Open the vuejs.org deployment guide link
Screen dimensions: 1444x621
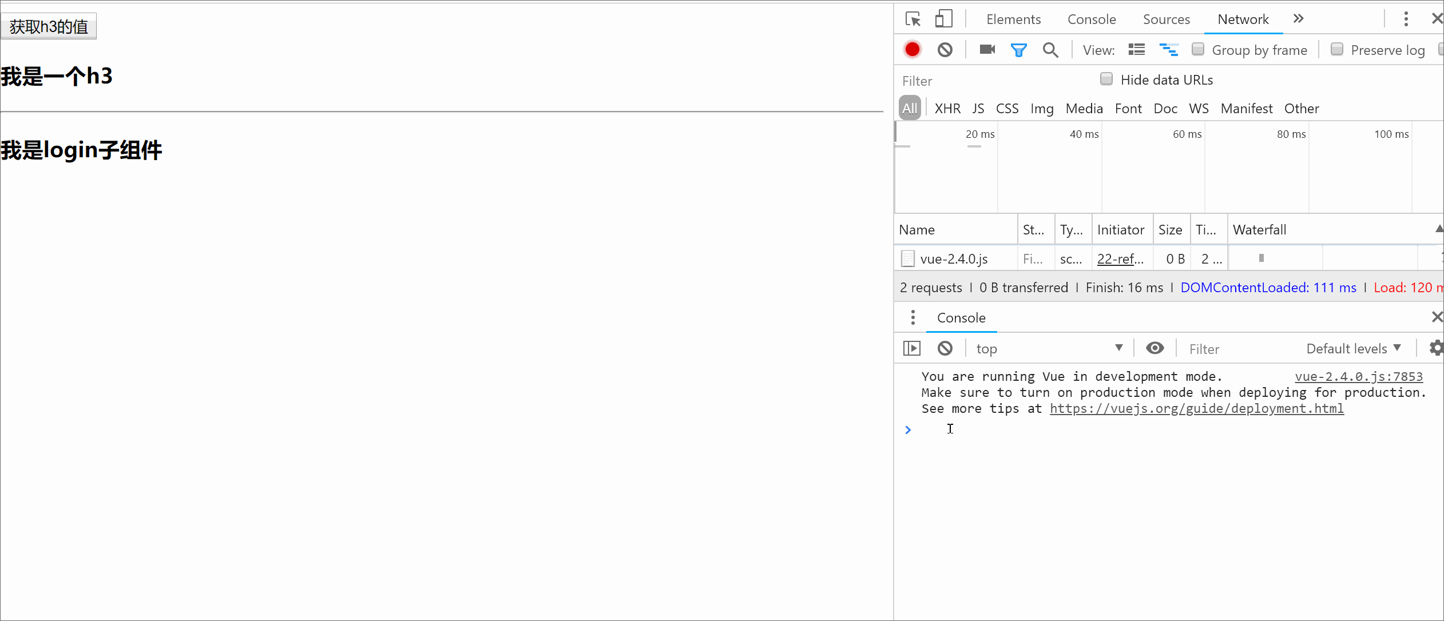[x=1197, y=408]
